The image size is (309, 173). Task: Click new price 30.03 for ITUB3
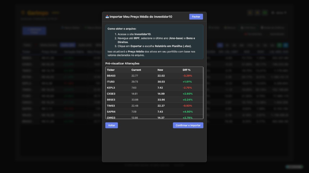click(x=161, y=82)
